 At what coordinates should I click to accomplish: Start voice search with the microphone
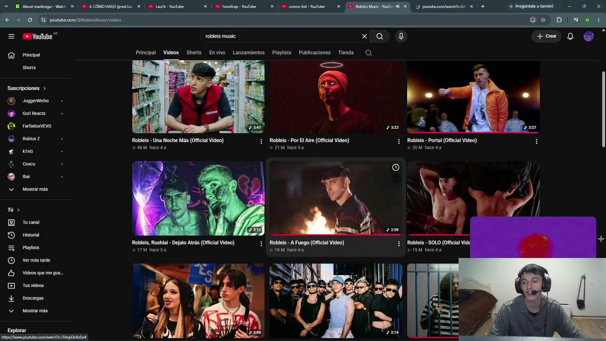point(401,36)
